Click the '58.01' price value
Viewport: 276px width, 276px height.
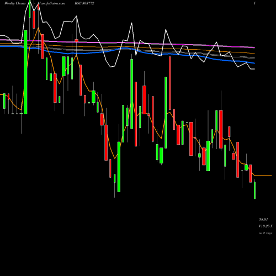pos(263,220)
